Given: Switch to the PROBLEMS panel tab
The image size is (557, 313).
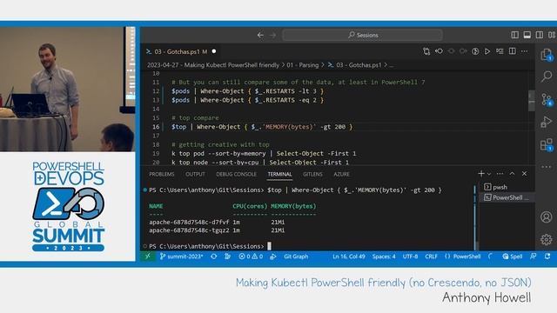Looking at the screenshot, I should [162, 174].
